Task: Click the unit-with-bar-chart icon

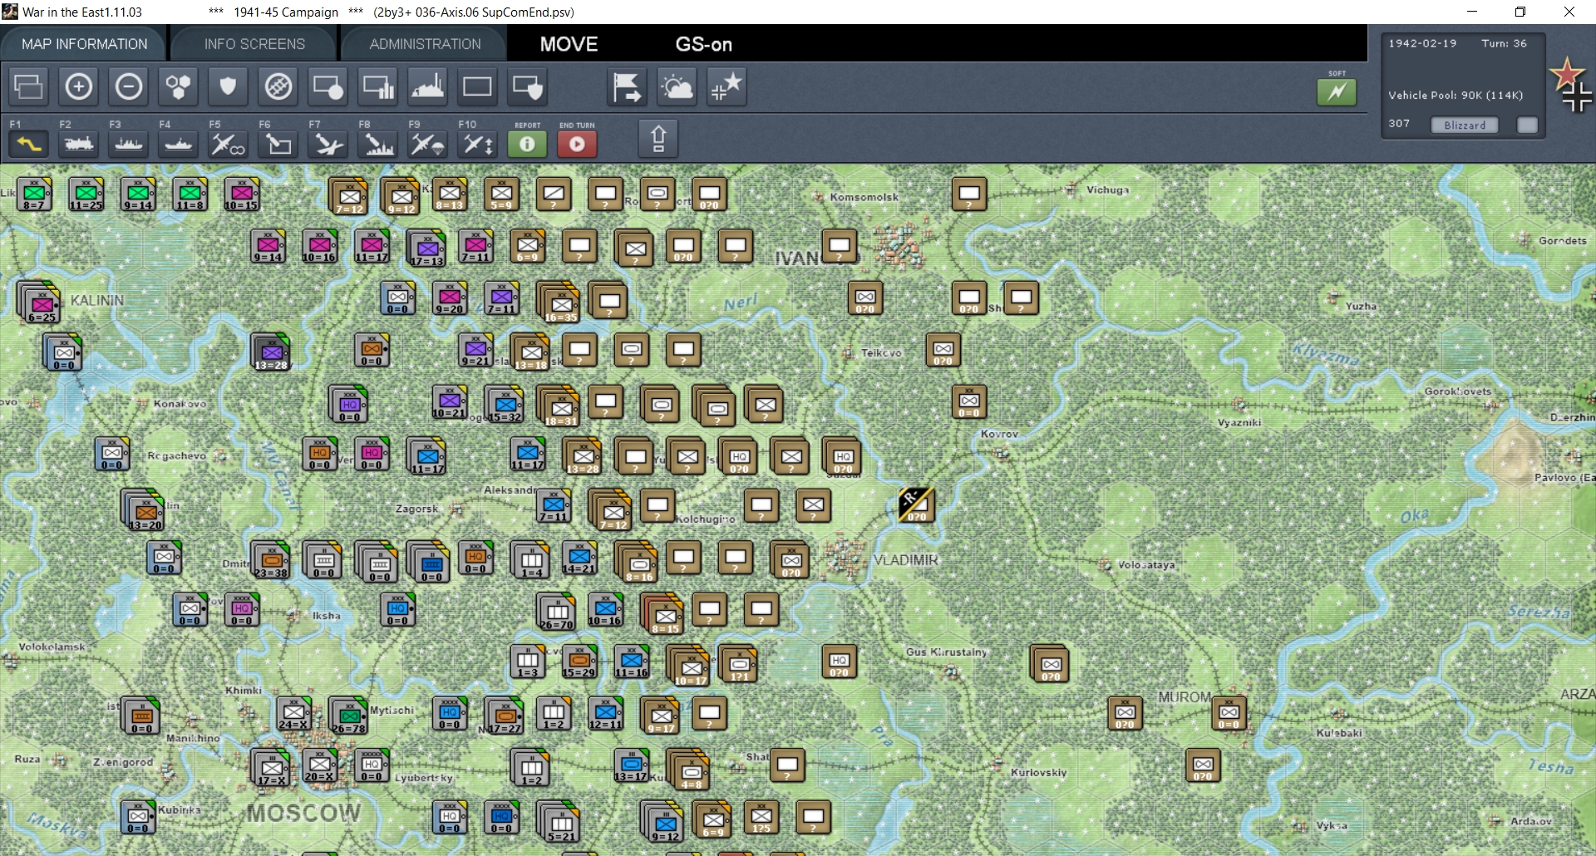Action: (378, 86)
